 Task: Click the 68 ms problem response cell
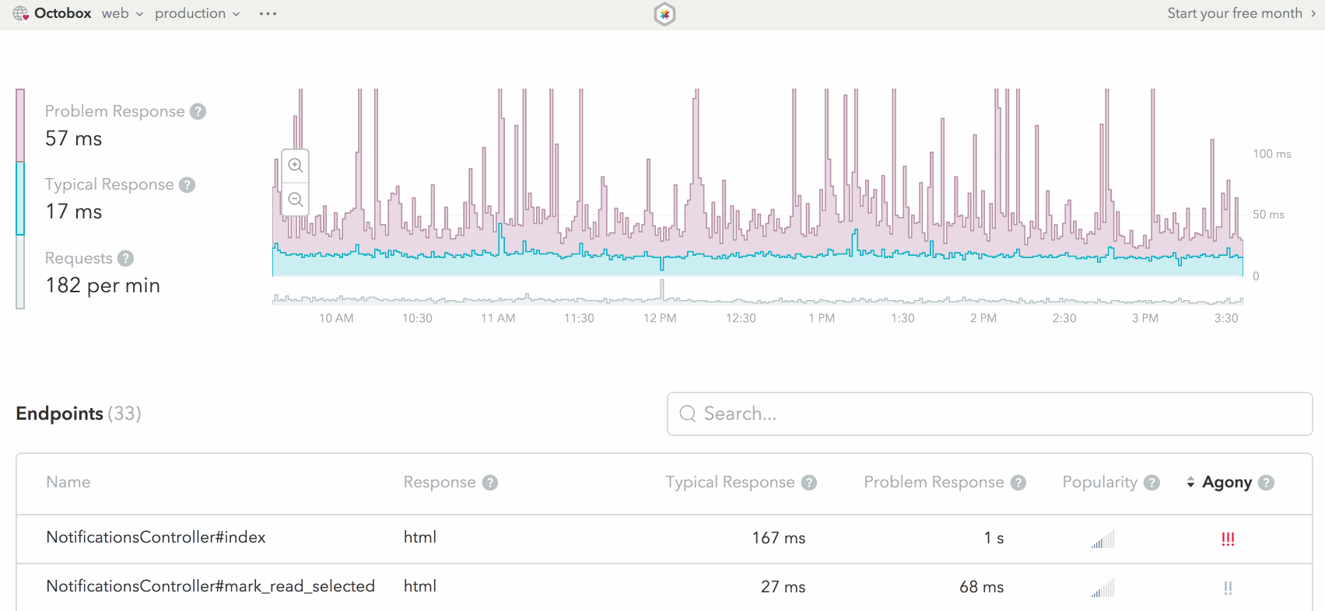tap(981, 587)
